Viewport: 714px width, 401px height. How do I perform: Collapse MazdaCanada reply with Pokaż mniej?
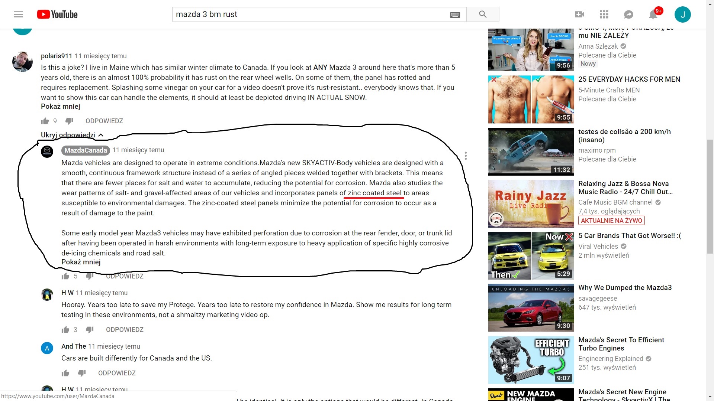tap(81, 262)
